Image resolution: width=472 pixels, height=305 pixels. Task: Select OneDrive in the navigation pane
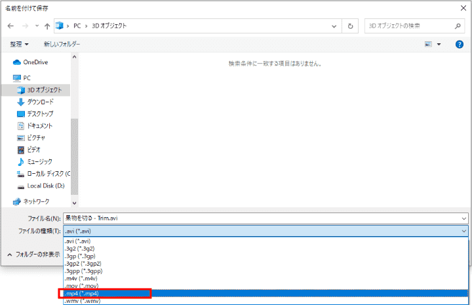35,62
